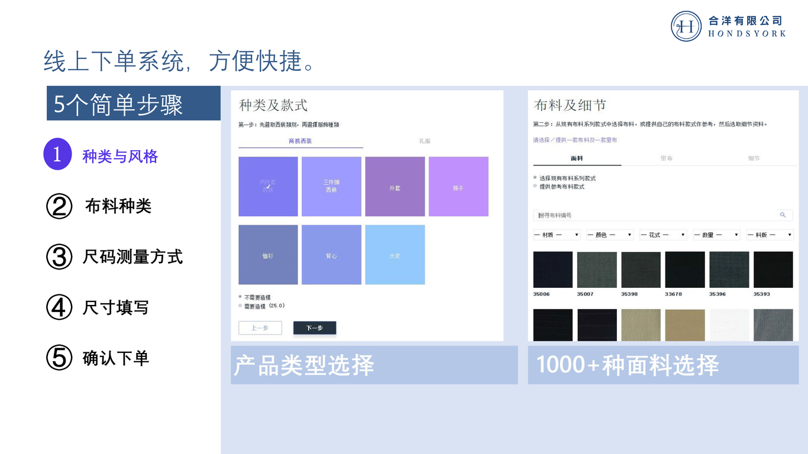This screenshot has height=454, width=808.
Task: Click step label 确认下单
Action: (116, 358)
